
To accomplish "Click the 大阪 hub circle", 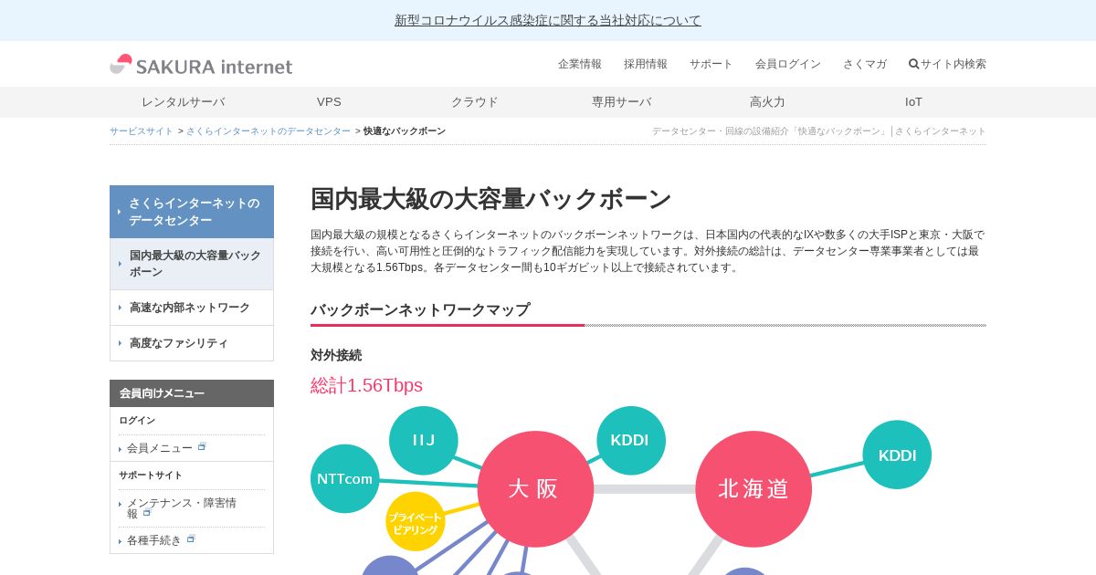I will point(535,489).
